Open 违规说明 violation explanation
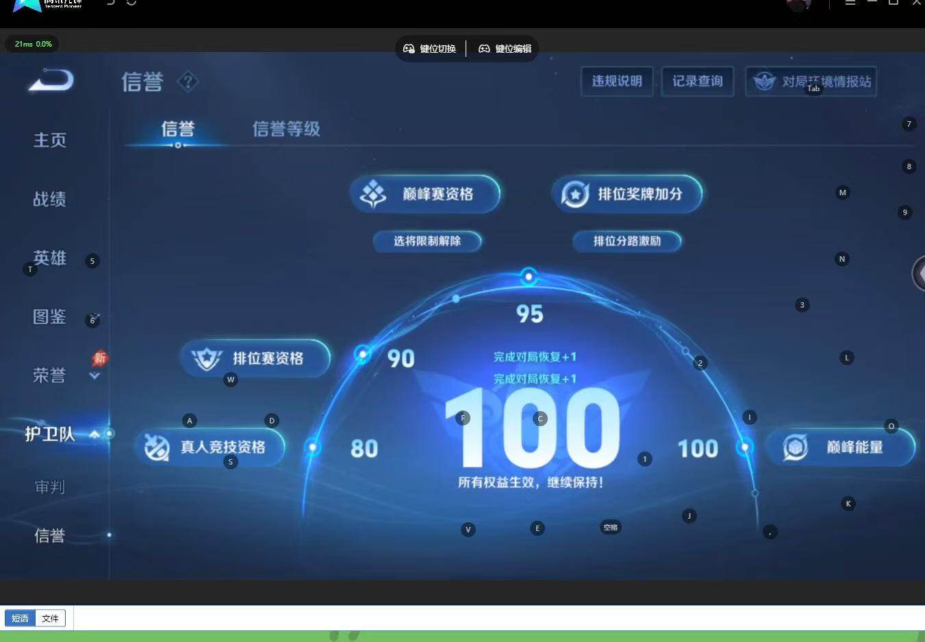Viewport: 925px width, 642px height. [x=617, y=82]
